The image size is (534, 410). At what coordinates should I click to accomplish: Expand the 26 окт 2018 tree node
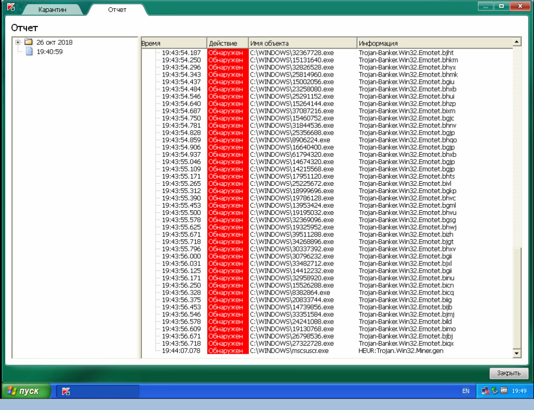(18, 42)
